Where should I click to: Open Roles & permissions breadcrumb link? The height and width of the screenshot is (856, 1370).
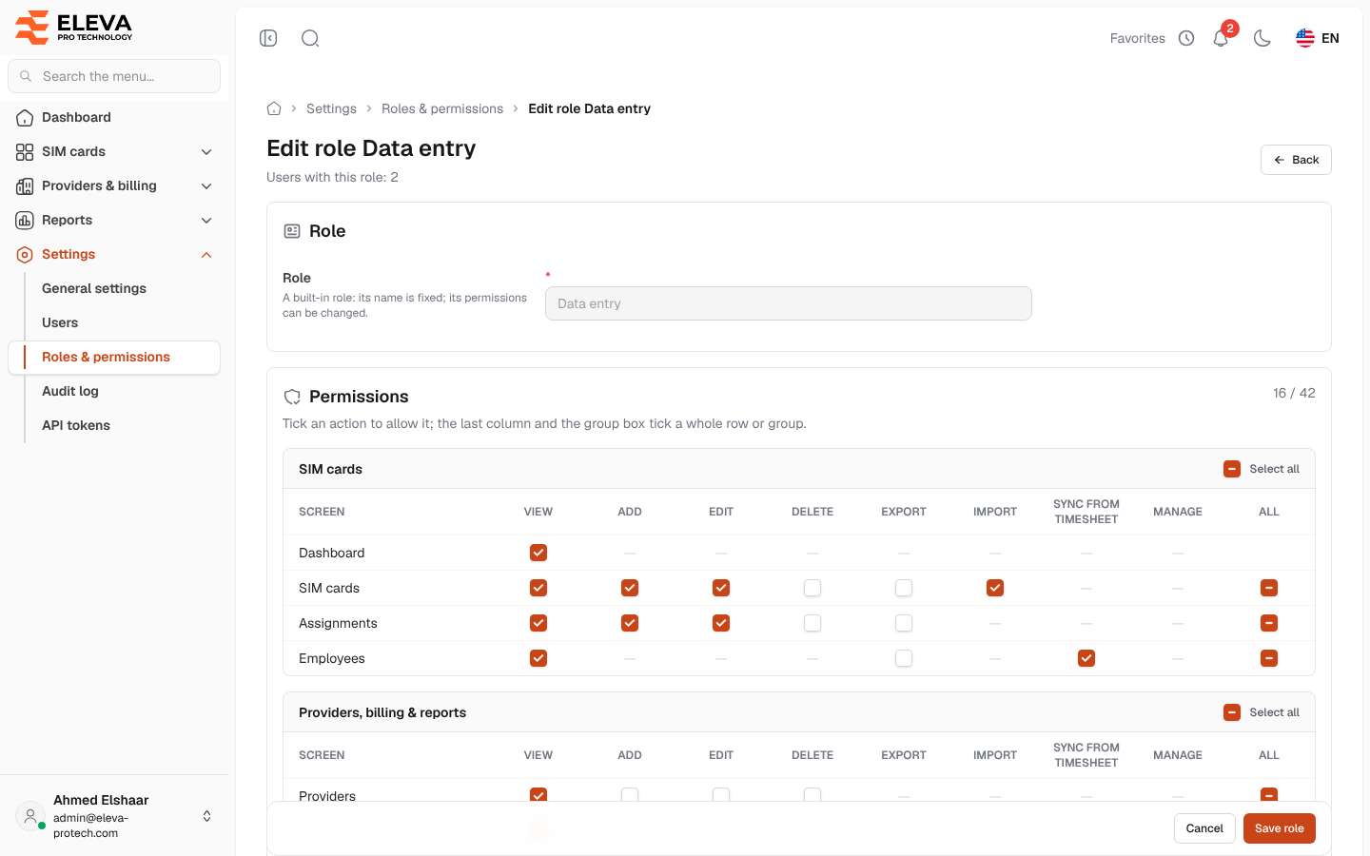coord(442,108)
